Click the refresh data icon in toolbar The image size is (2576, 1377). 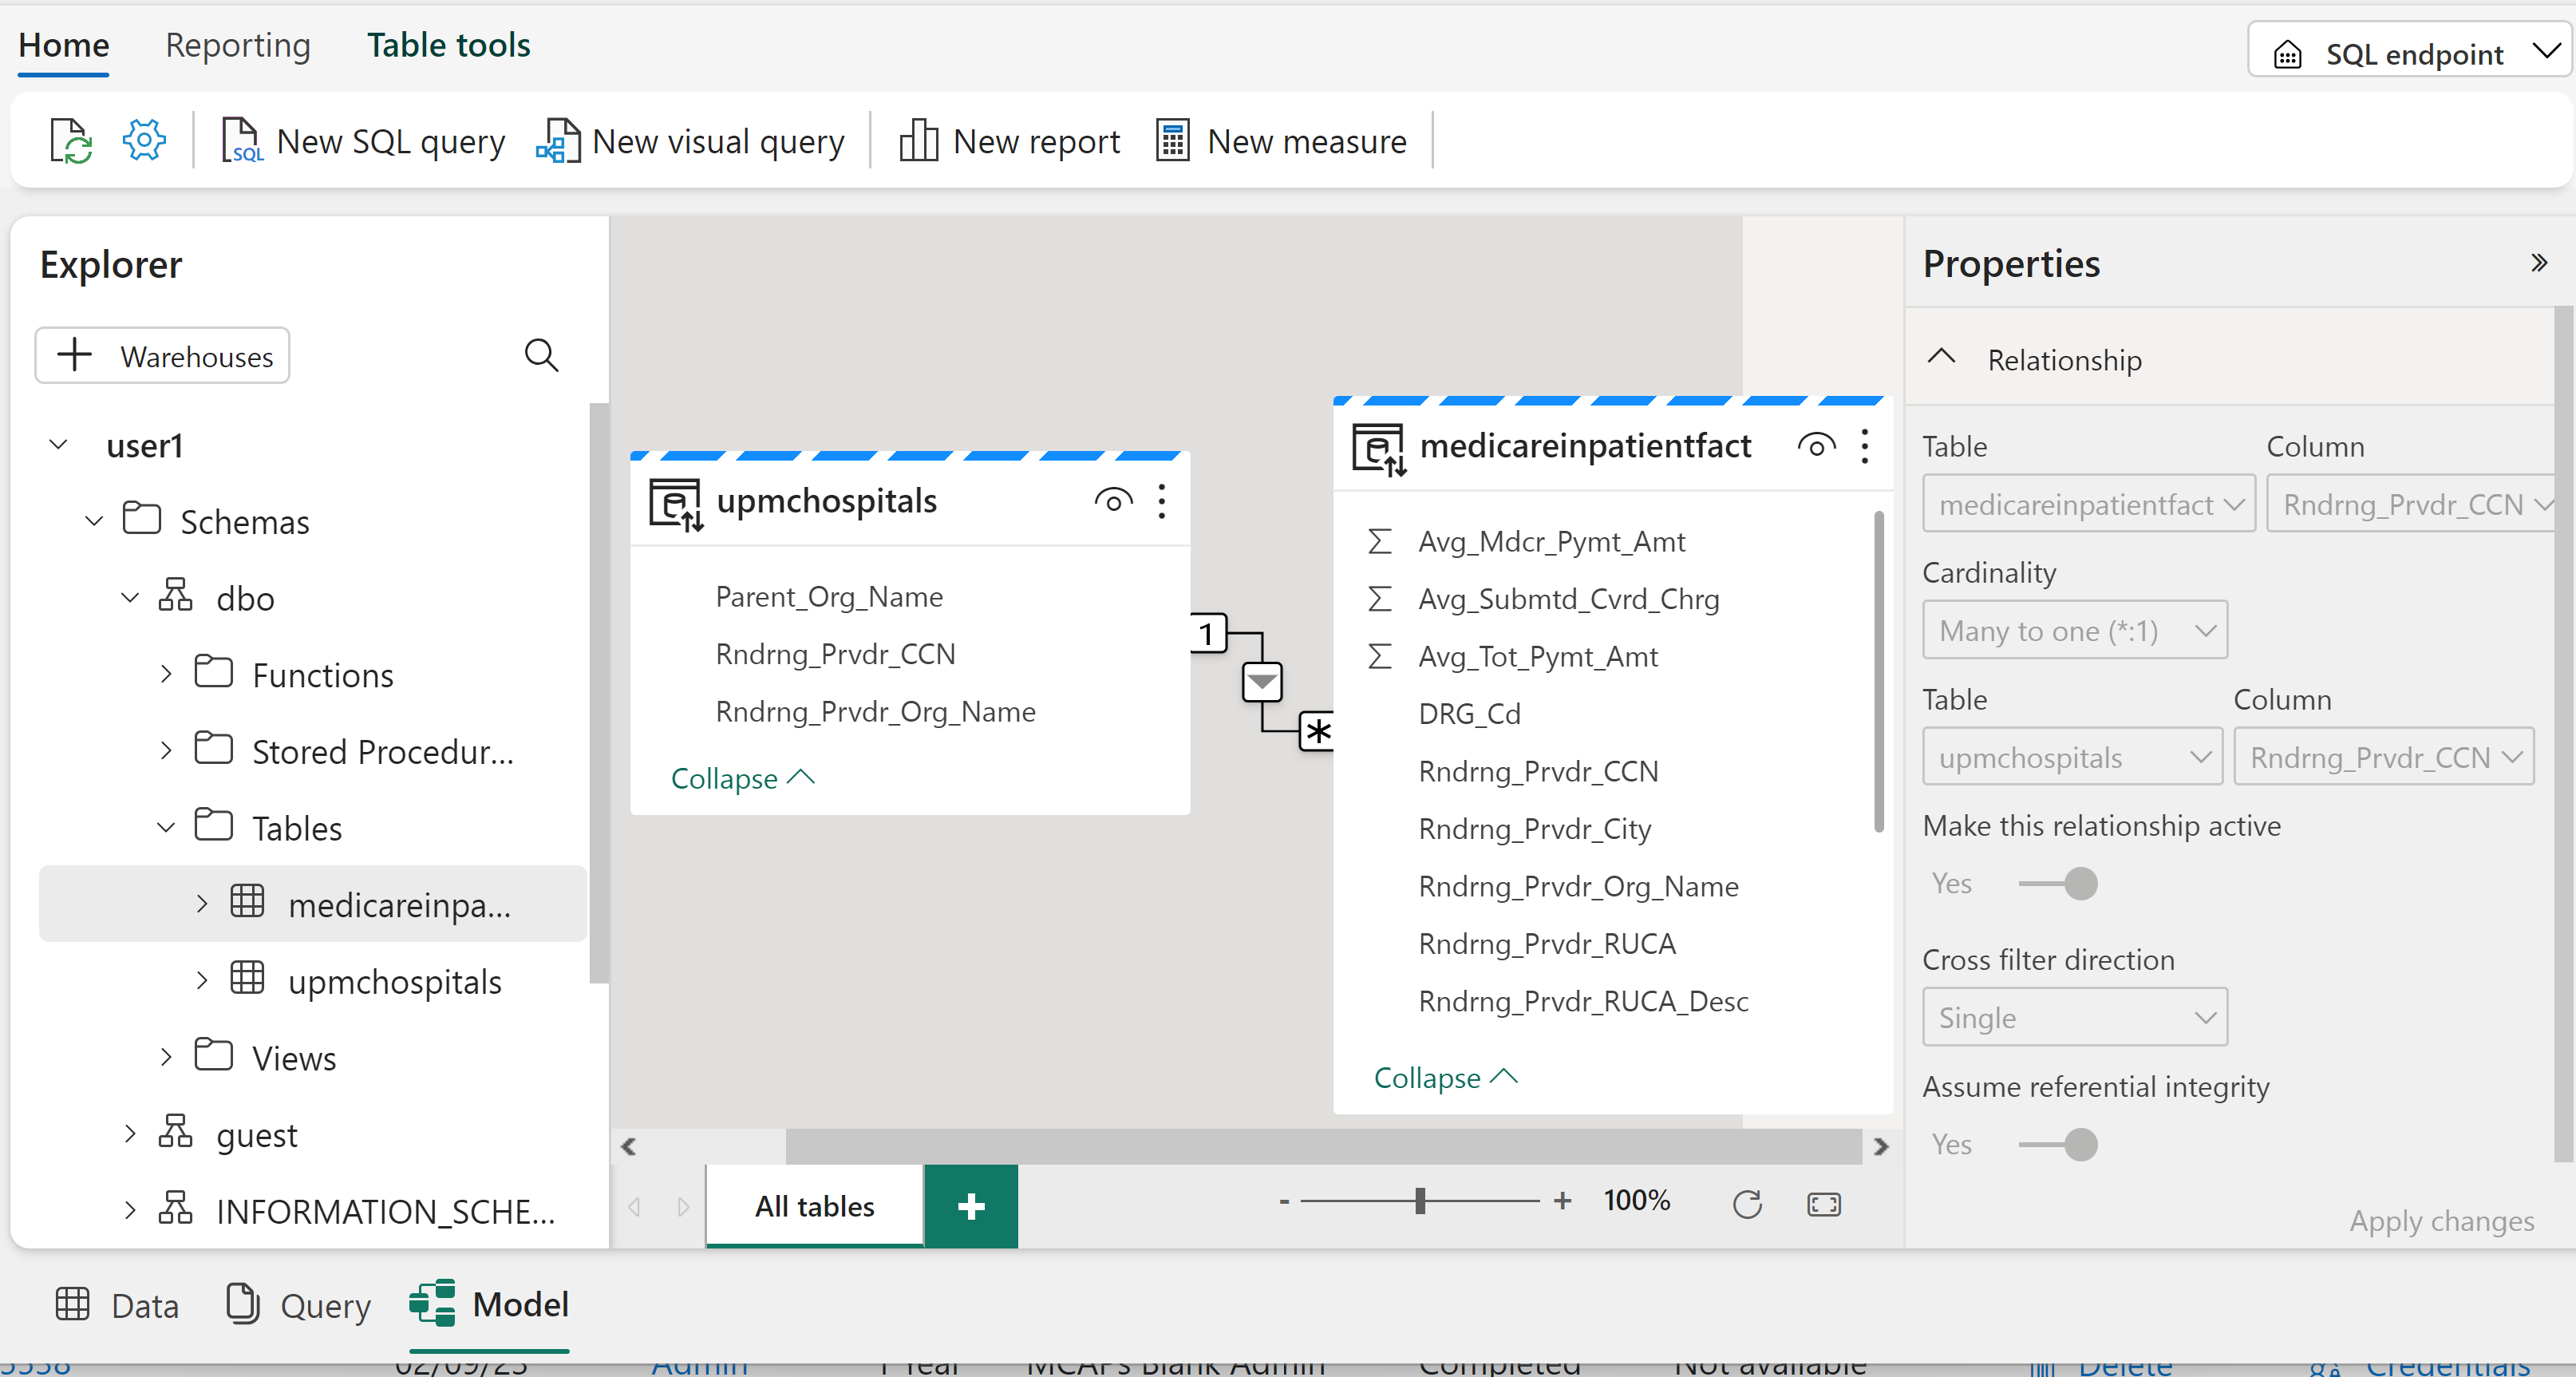[71, 141]
